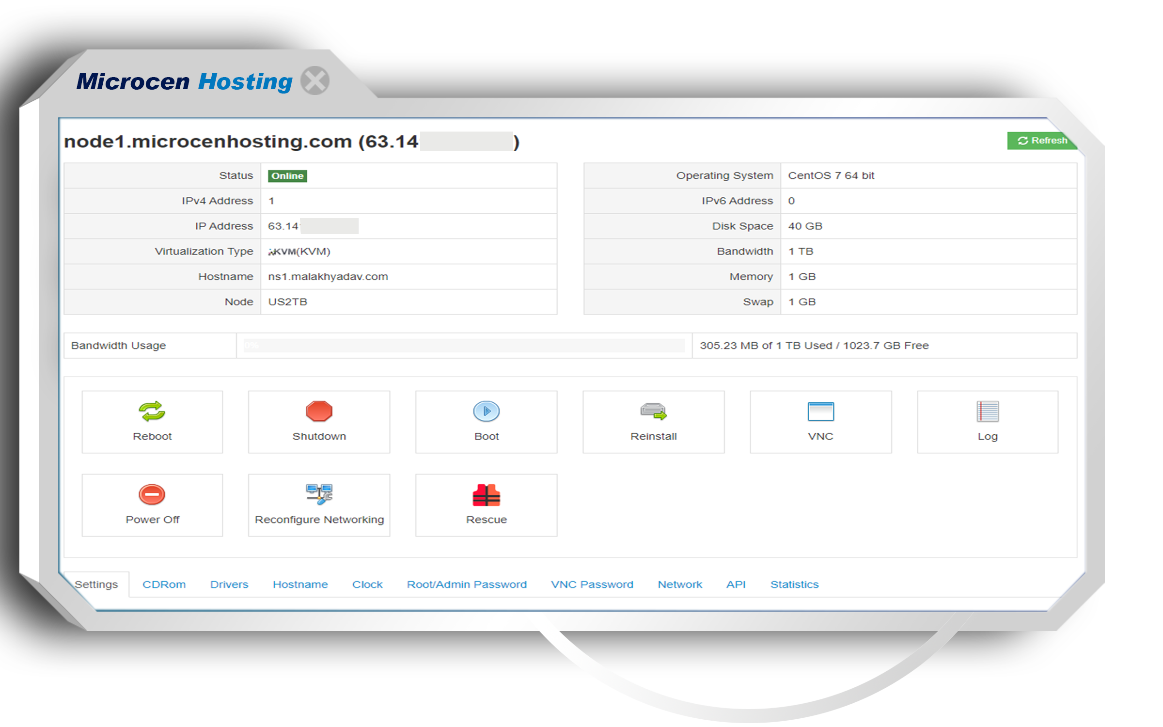Open the Drivers tab
The image size is (1163, 727).
point(229,584)
